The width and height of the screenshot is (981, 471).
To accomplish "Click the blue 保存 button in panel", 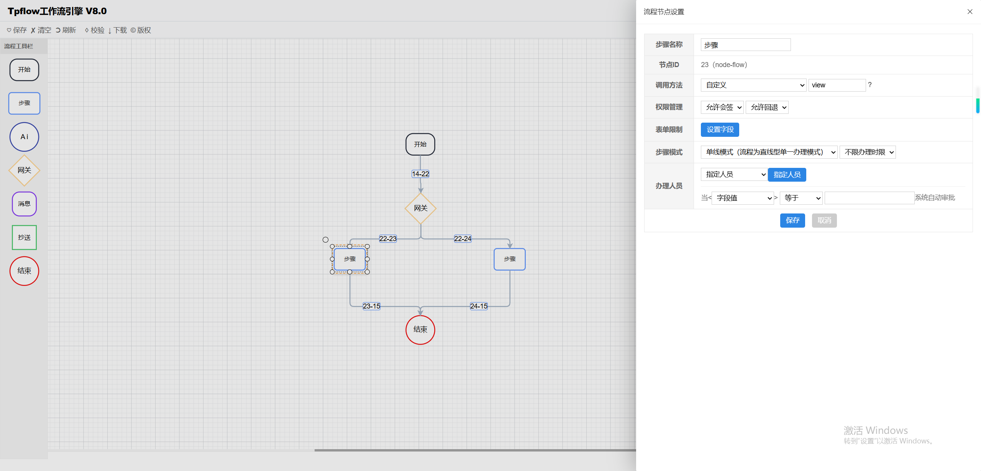I will coord(792,220).
